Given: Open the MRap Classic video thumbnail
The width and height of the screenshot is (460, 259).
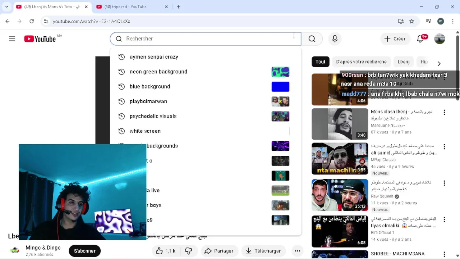Looking at the screenshot, I should point(340,159).
